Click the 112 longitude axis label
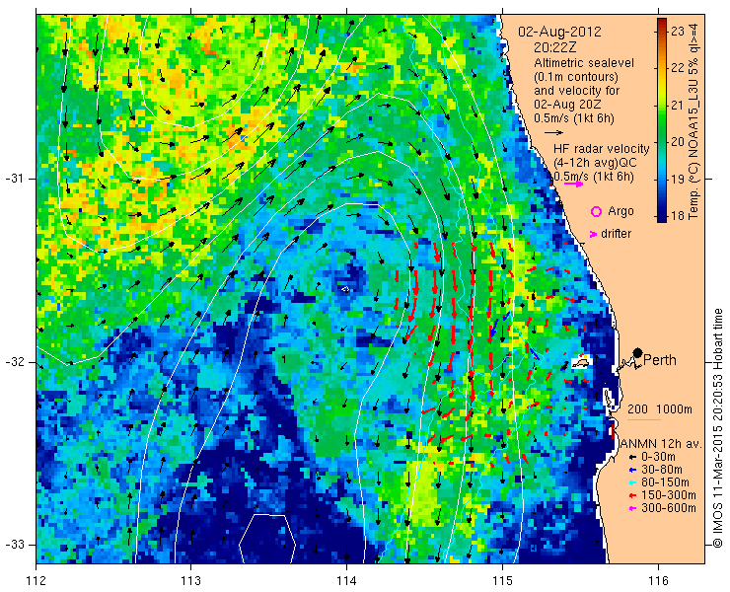The image size is (730, 592). (x=36, y=581)
